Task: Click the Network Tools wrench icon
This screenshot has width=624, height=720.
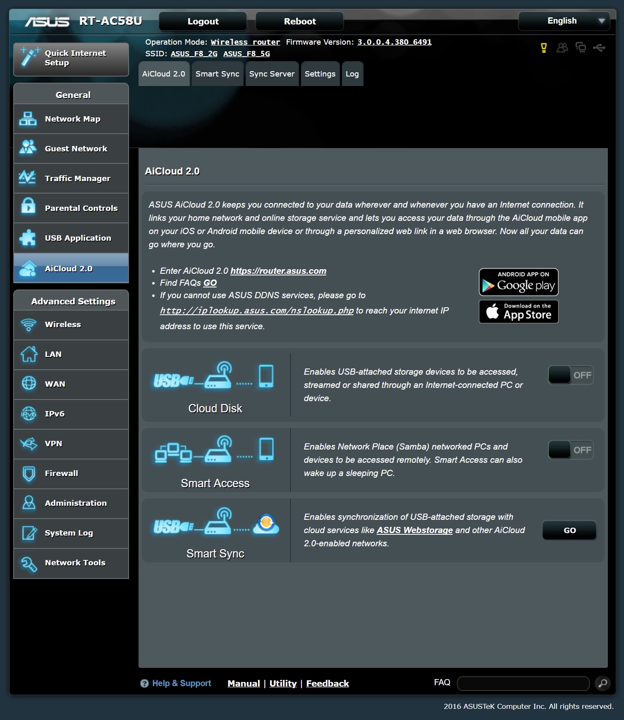Action: tap(29, 564)
